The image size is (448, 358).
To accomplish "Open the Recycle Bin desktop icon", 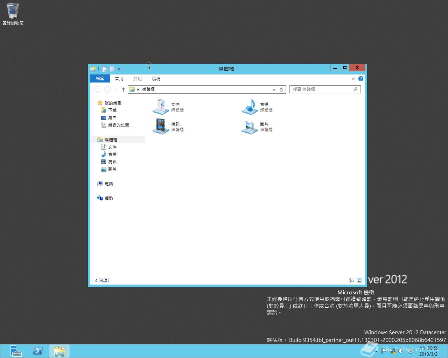I will [x=13, y=14].
